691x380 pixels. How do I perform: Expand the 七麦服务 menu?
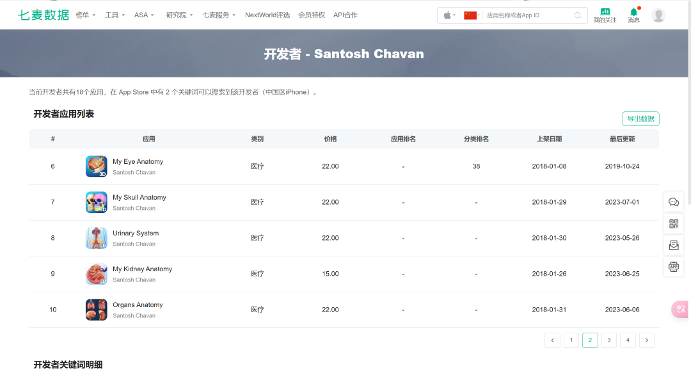219,15
